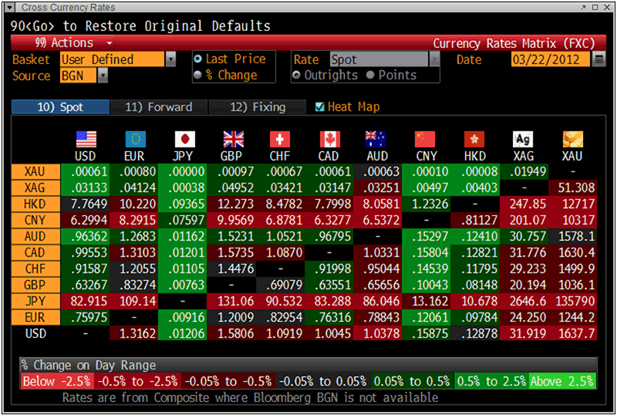Image resolution: width=617 pixels, height=415 pixels.
Task: Click the XAG silver Ag icon
Action: [523, 140]
